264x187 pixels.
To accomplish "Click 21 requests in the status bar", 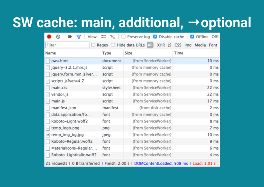I will 57,164.
